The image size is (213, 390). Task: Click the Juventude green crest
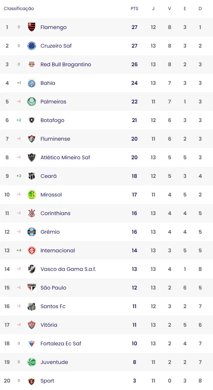(32, 362)
